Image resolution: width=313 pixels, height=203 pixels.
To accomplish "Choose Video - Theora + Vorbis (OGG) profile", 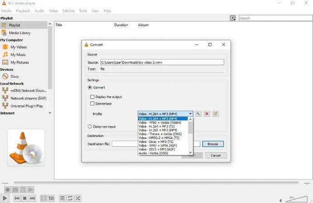I will point(163,134).
